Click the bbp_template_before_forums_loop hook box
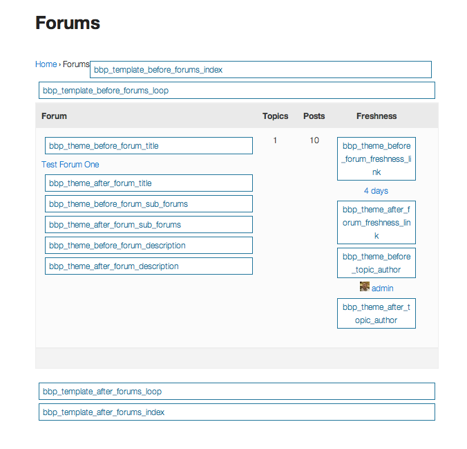This screenshot has width=467, height=449. tap(237, 91)
